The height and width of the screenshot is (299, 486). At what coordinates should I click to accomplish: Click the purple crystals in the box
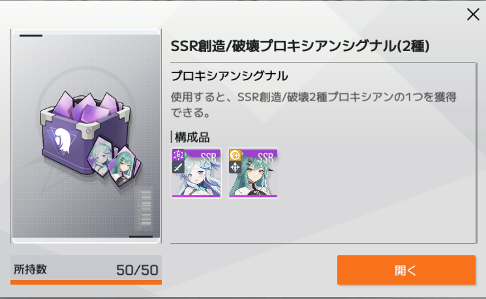click(x=87, y=107)
